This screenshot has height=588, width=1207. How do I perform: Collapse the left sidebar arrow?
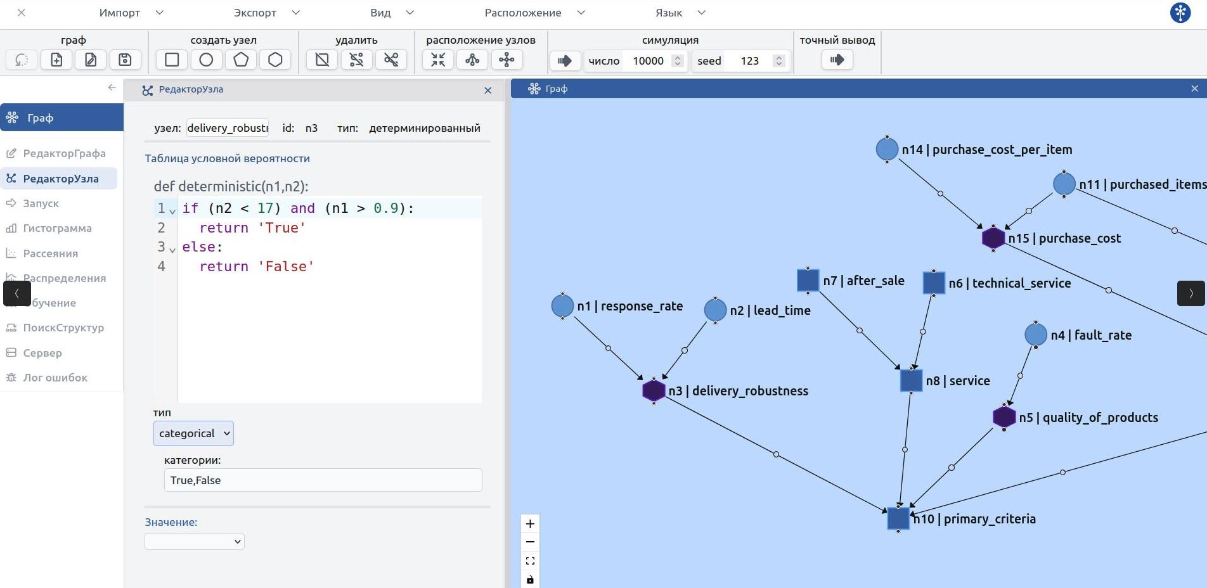pos(112,87)
